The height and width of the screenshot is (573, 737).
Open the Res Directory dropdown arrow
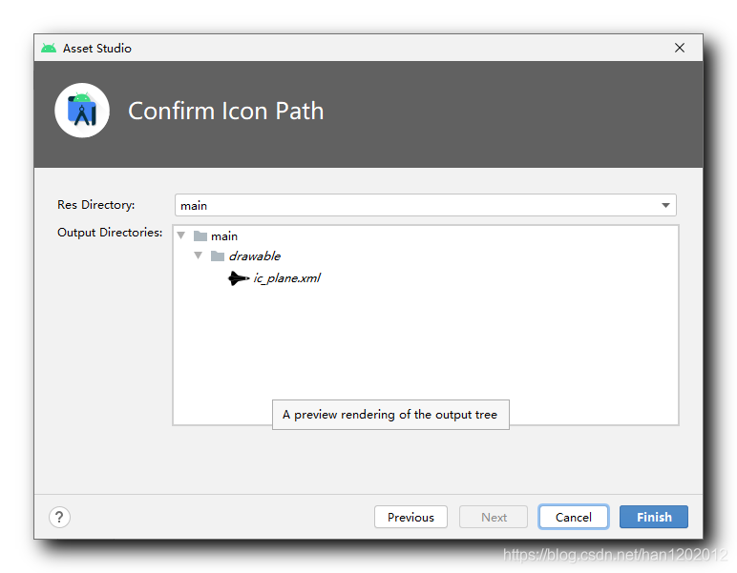[665, 205]
